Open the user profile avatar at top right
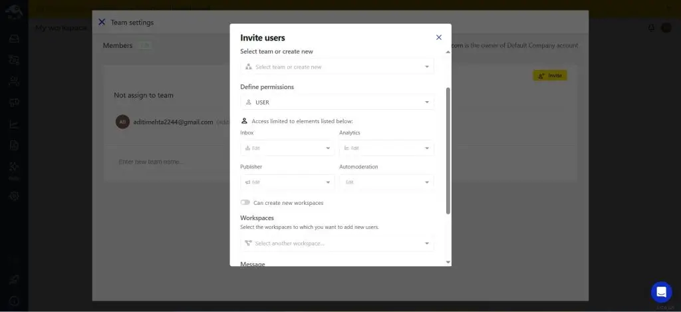This screenshot has width=681, height=312. click(x=666, y=28)
